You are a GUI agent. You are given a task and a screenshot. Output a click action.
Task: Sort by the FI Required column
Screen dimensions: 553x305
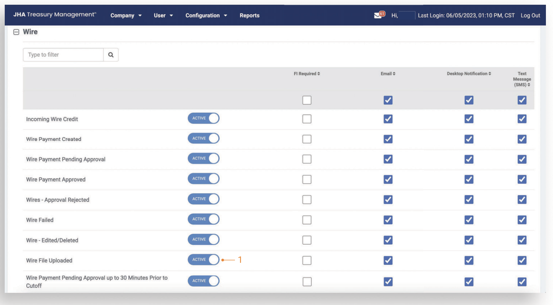point(307,74)
